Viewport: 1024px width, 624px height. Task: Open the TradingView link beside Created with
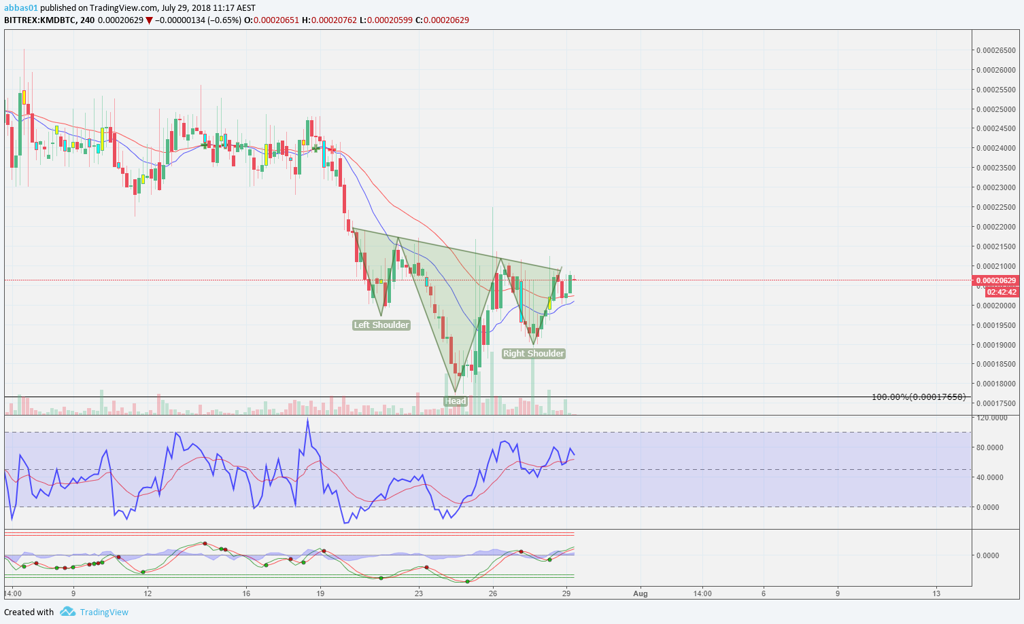click(104, 612)
